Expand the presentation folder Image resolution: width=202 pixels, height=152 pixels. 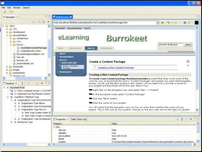tap(7, 73)
